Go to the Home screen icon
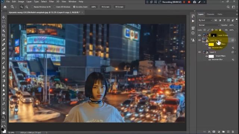 pyautogui.click(x=5, y=7)
